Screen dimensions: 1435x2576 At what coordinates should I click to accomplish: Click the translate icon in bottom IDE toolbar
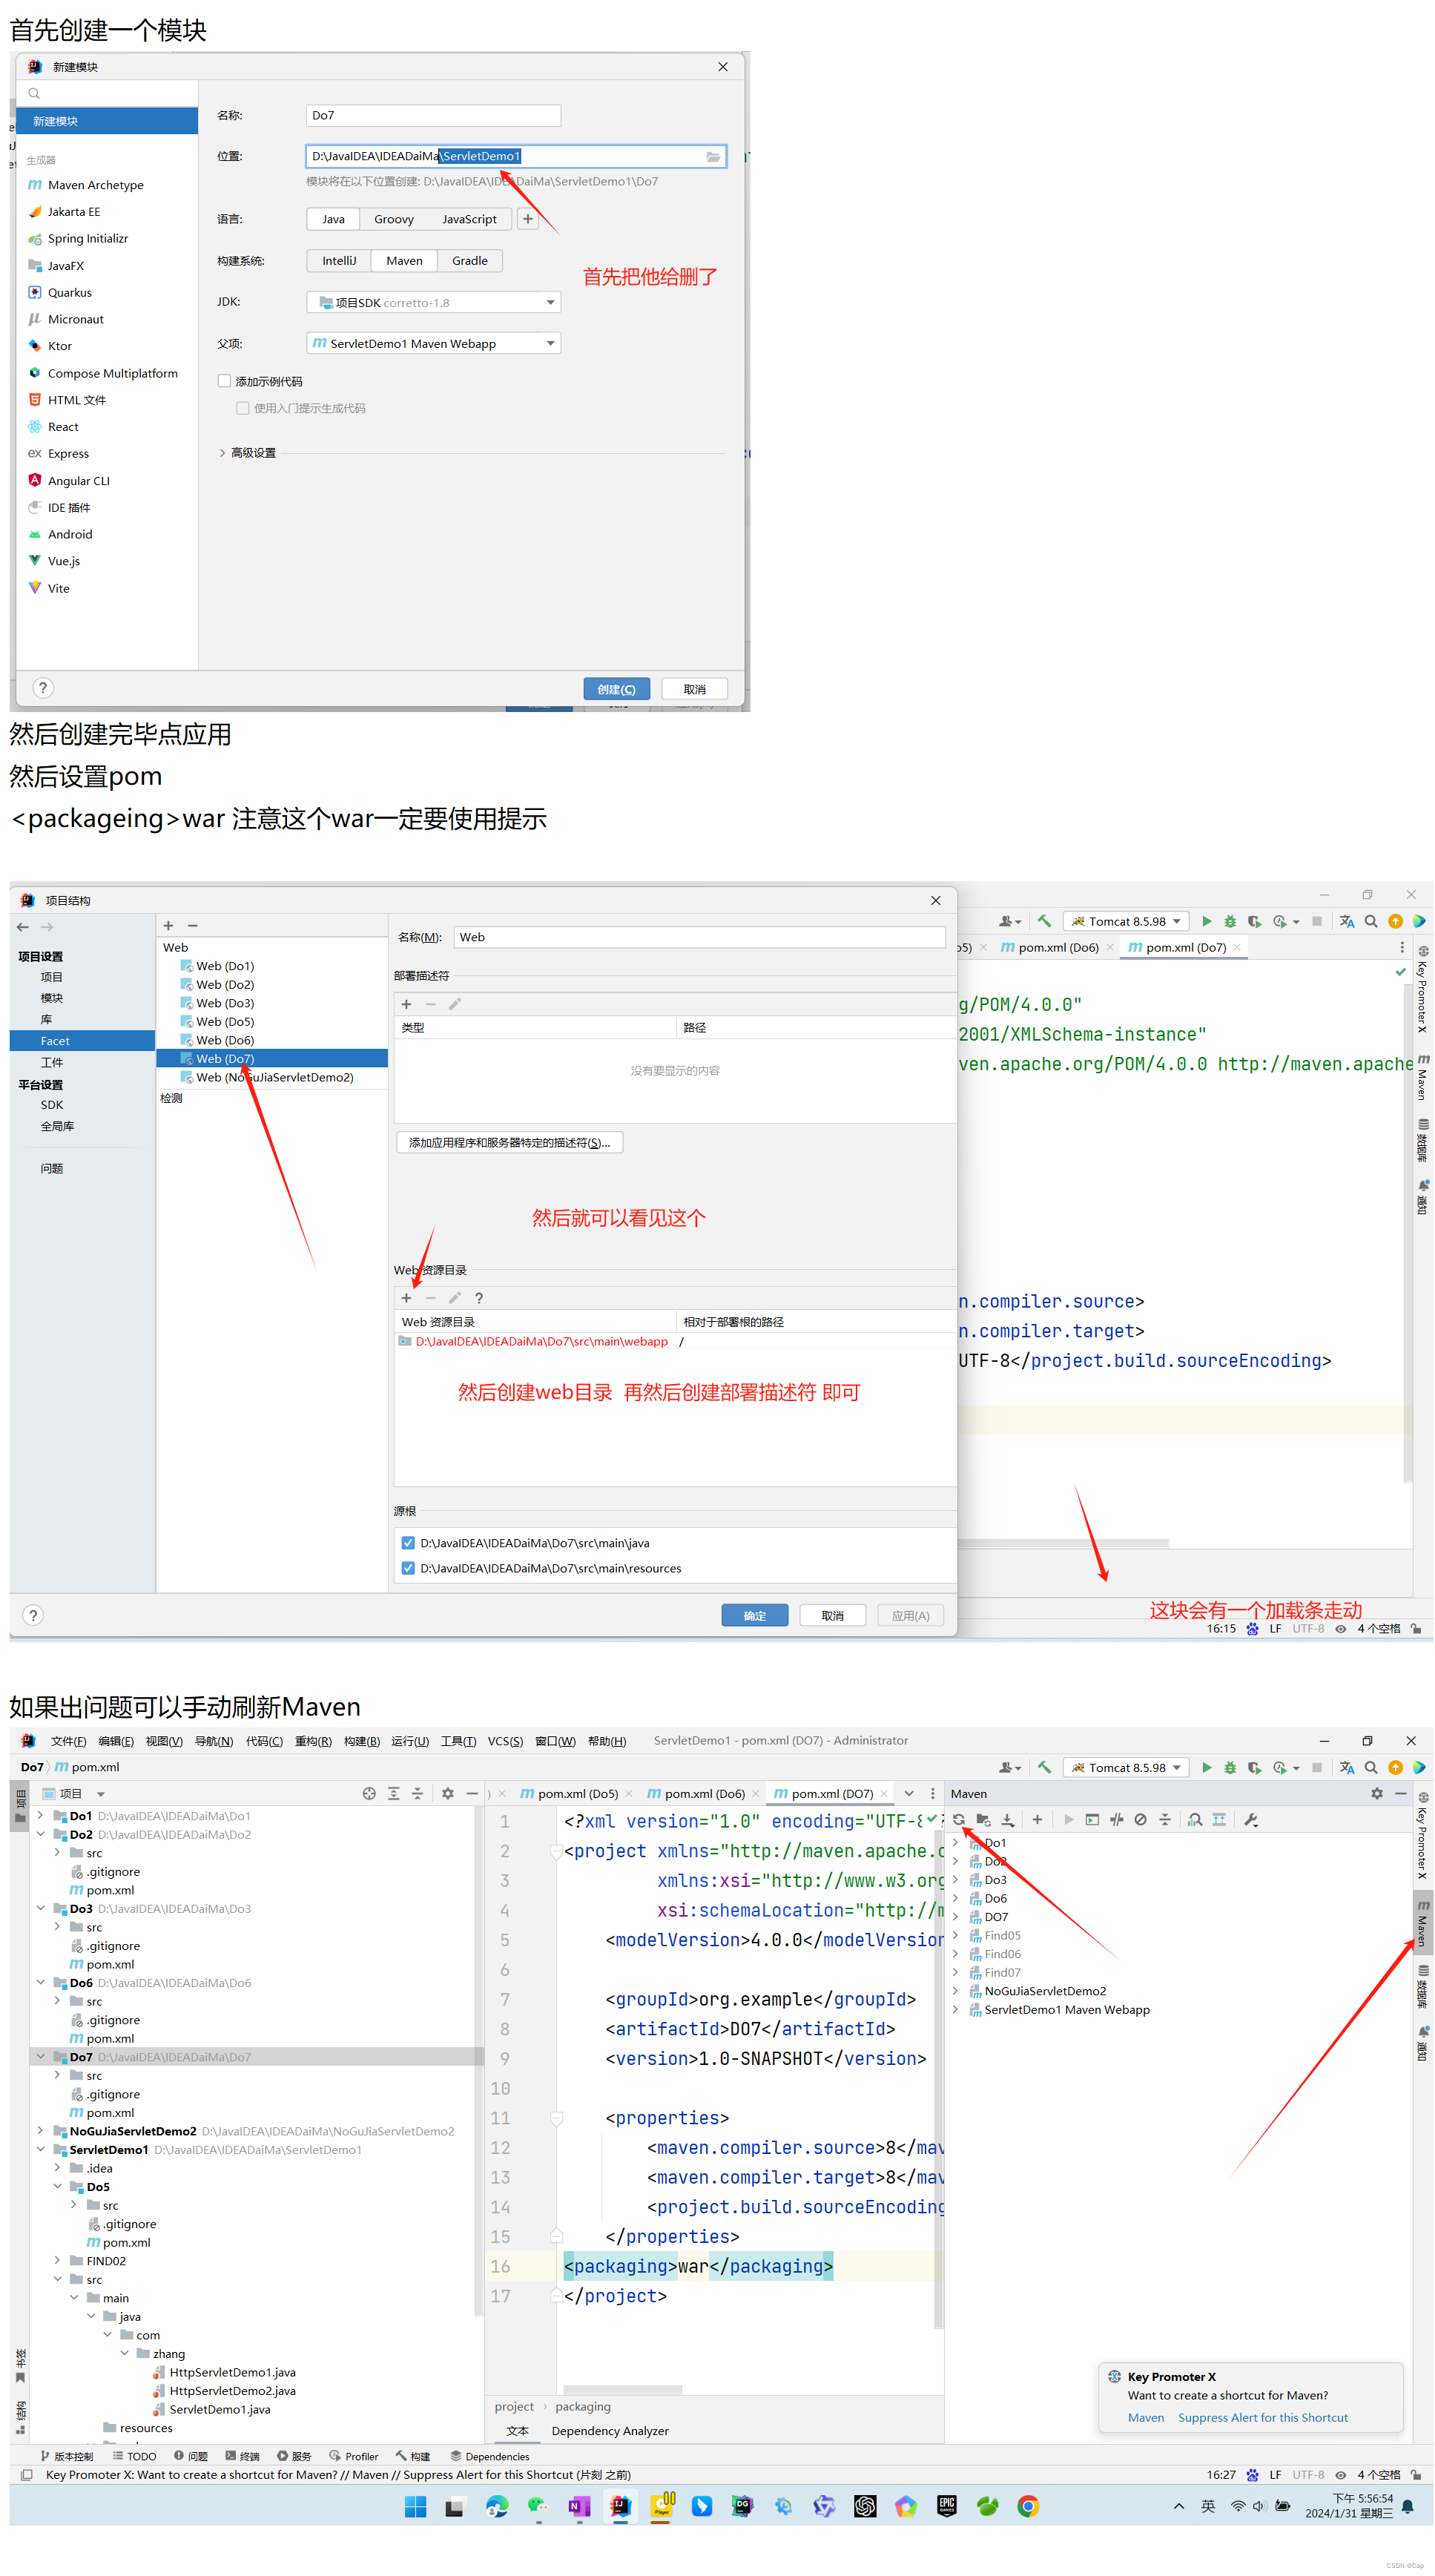[x=1346, y=1768]
